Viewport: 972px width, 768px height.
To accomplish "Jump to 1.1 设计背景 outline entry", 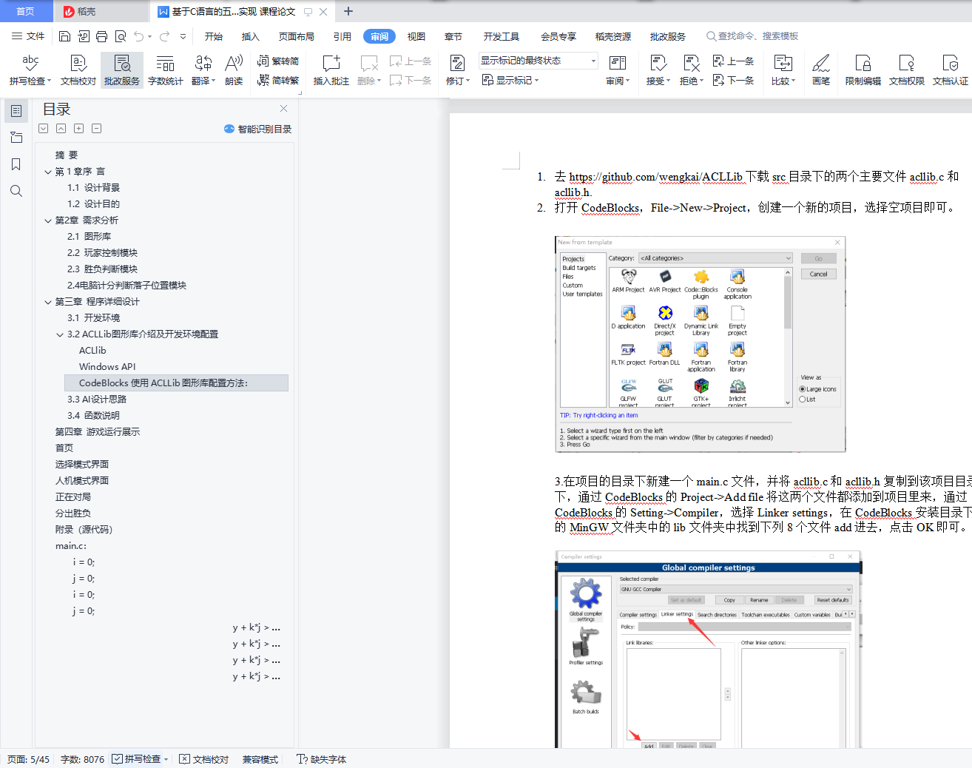I will pos(93,188).
